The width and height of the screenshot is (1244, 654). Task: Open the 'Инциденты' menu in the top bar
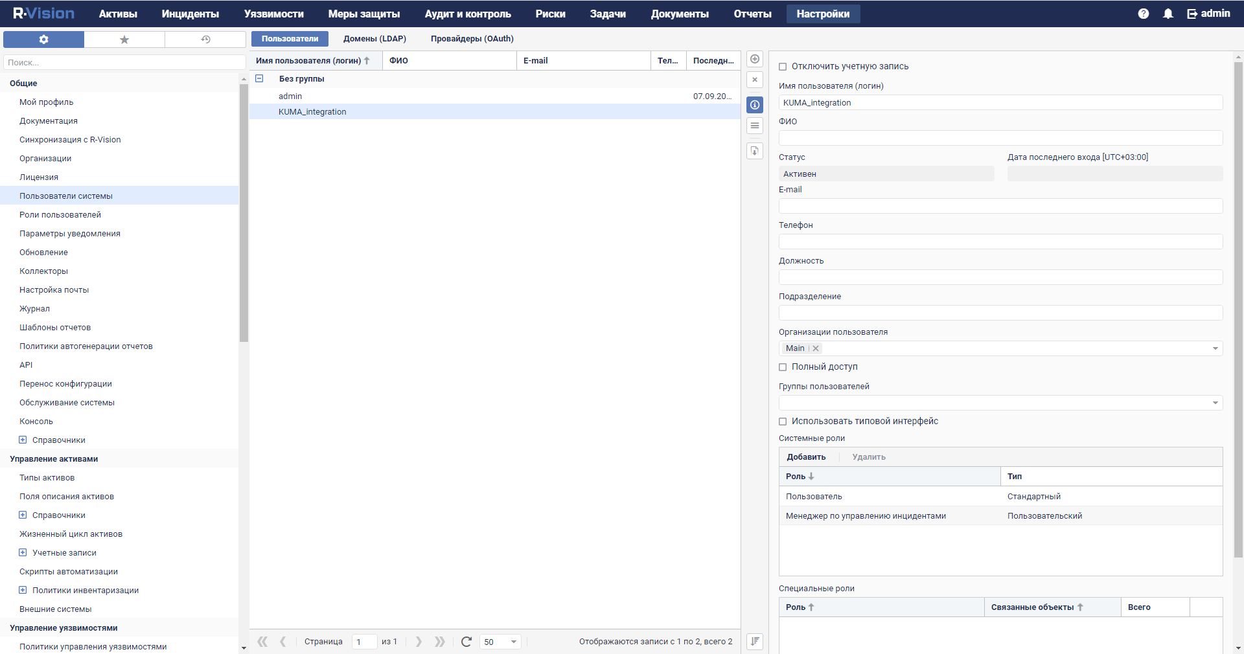pos(189,13)
